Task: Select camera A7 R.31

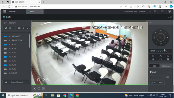Action: (12, 61)
